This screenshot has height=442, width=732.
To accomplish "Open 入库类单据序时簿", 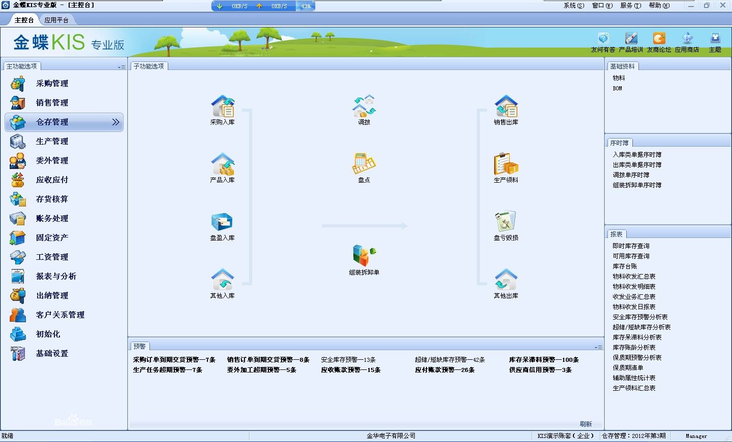I will tap(637, 155).
